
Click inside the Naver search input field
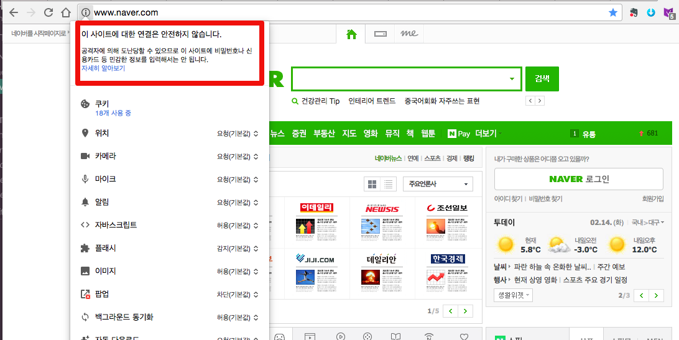400,79
